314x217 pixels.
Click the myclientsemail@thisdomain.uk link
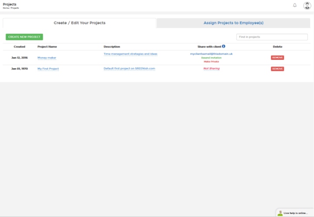tap(211, 54)
